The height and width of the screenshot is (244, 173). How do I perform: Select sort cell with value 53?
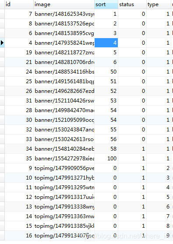point(106,100)
